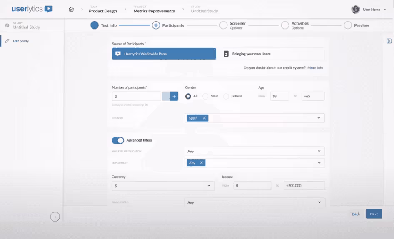The image size is (394, 239).
Task: Jump to the Activities step
Action: point(295,25)
